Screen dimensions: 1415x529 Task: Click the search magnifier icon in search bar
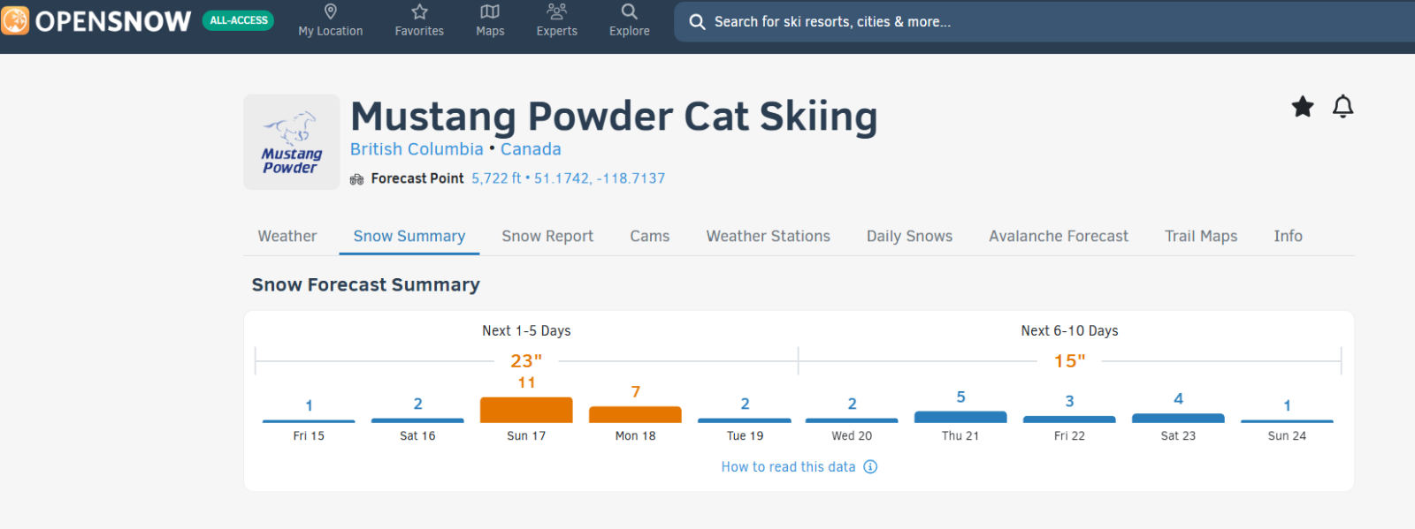[697, 22]
